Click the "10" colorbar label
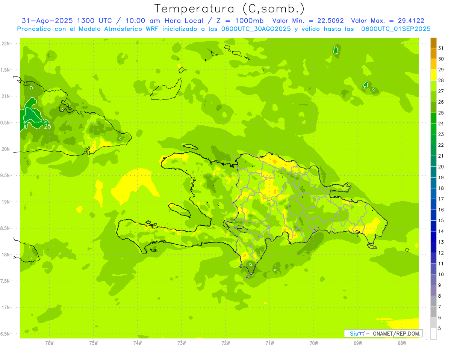The width and height of the screenshot is (451, 348). click(441, 274)
